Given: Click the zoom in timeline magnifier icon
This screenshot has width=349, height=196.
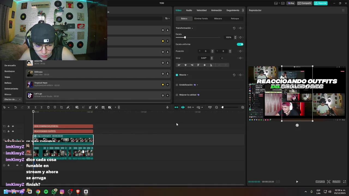Looking at the screenshot, I should 243,107.
